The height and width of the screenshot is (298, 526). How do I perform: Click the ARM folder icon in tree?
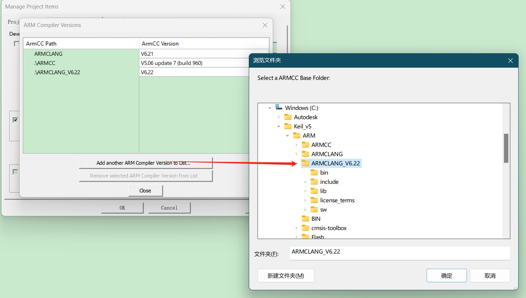coord(297,136)
